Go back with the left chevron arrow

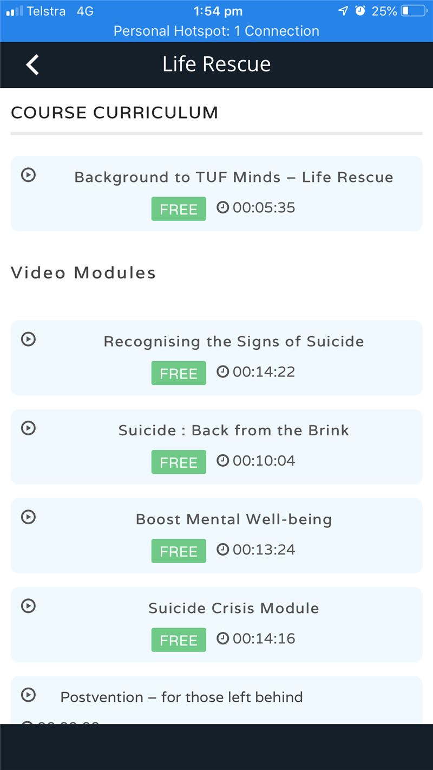[32, 64]
